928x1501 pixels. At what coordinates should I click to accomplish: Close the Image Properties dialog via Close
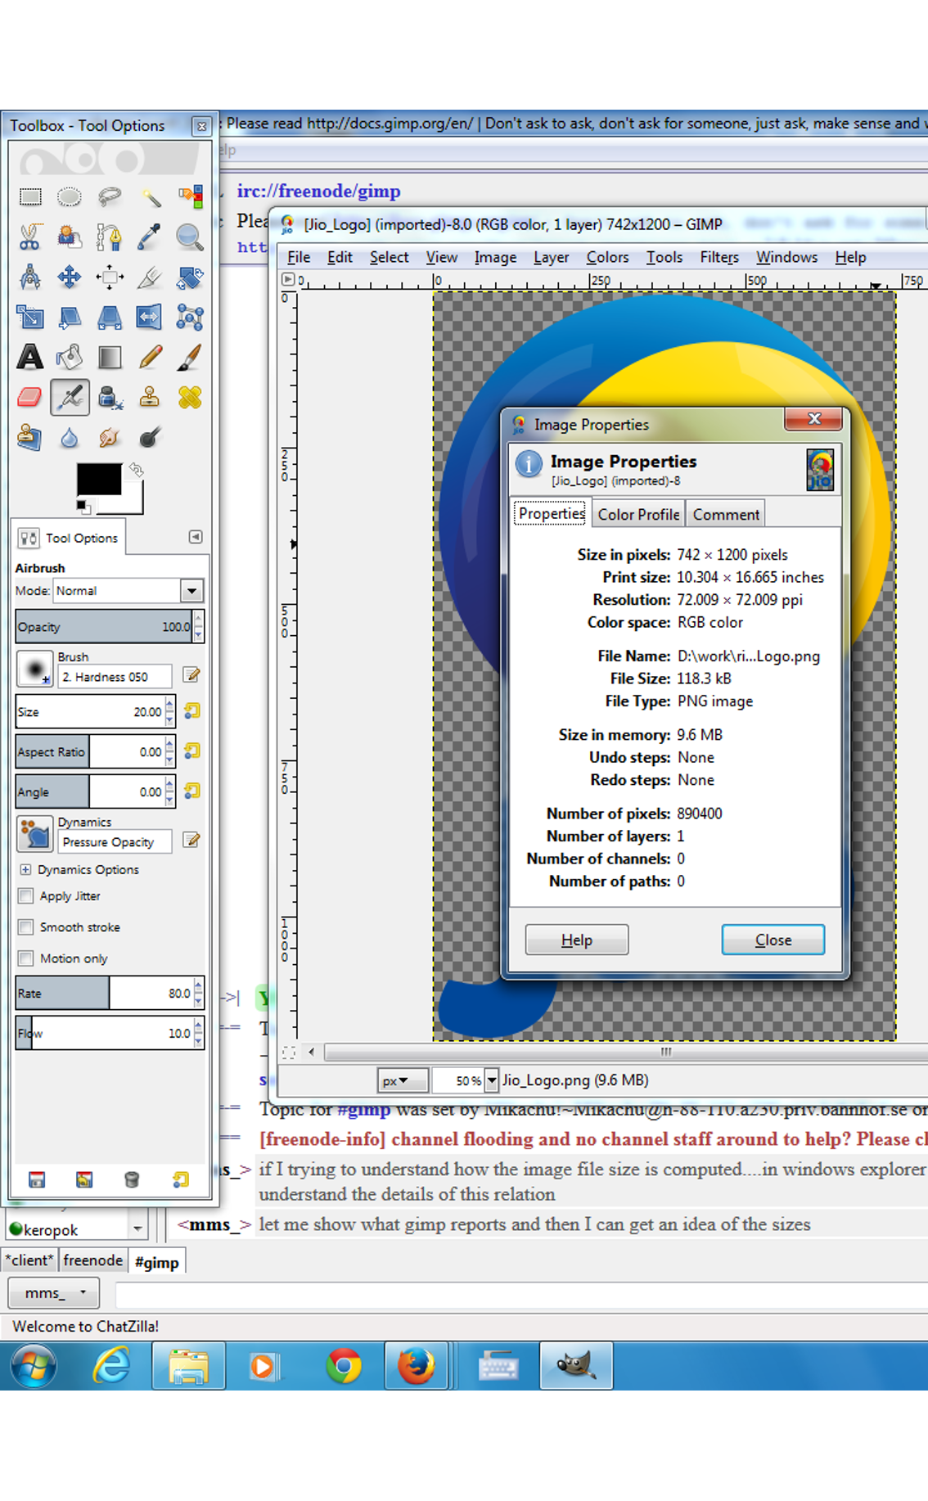pos(773,940)
